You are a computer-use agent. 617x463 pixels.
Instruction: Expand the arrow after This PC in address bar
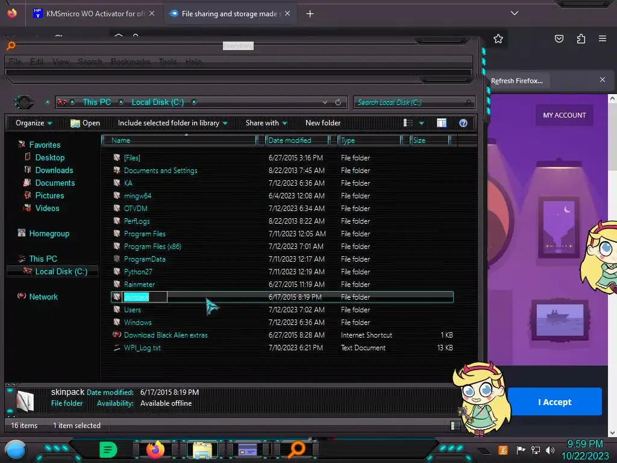pyautogui.click(x=121, y=102)
